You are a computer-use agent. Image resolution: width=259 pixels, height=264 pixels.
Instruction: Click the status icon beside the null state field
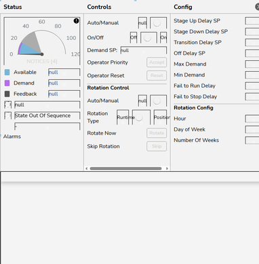pyautogui.click(x=7, y=105)
